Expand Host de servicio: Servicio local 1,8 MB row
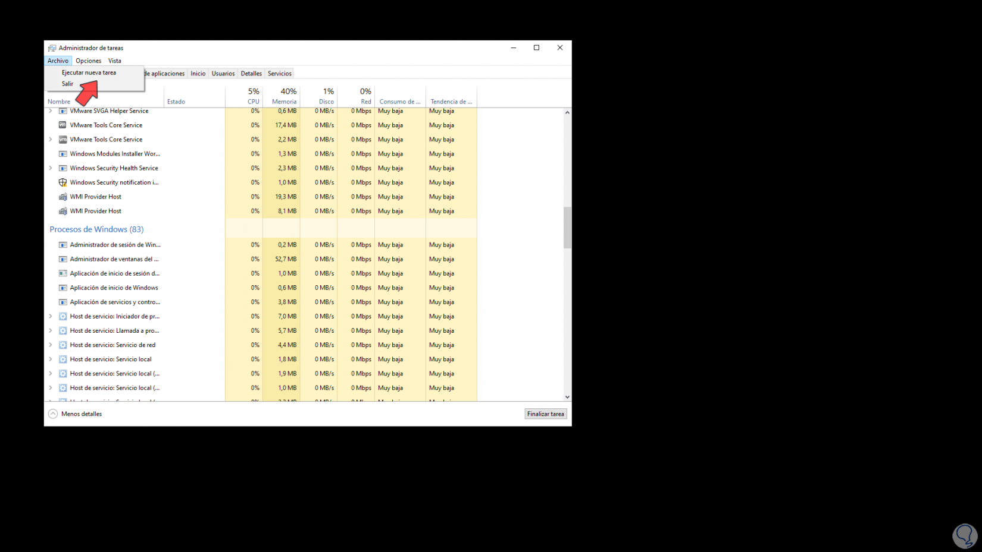The width and height of the screenshot is (982, 552). 51,359
